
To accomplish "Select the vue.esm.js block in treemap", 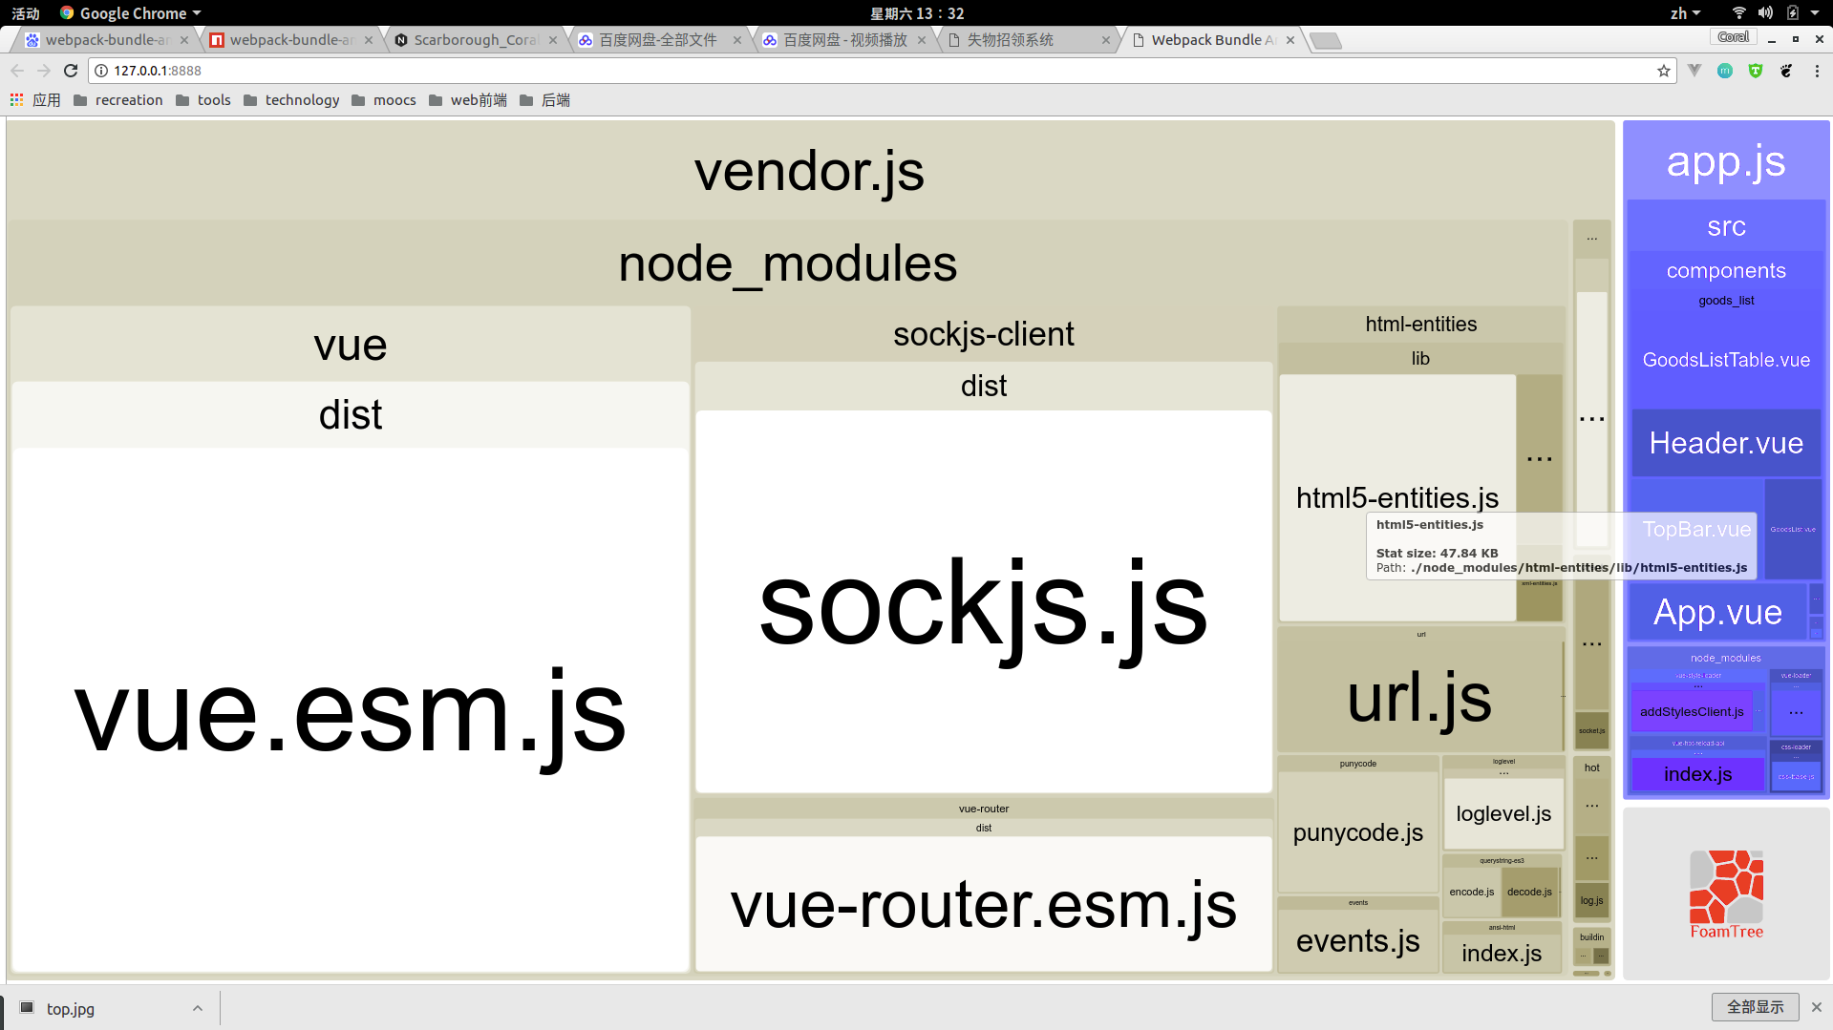I will coord(350,711).
